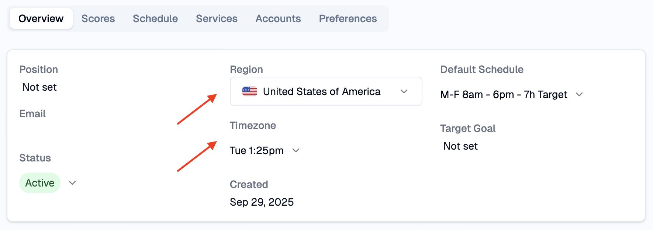The width and height of the screenshot is (653, 230).
Task: Open the Default Schedule dropdown
Action: tap(504, 95)
